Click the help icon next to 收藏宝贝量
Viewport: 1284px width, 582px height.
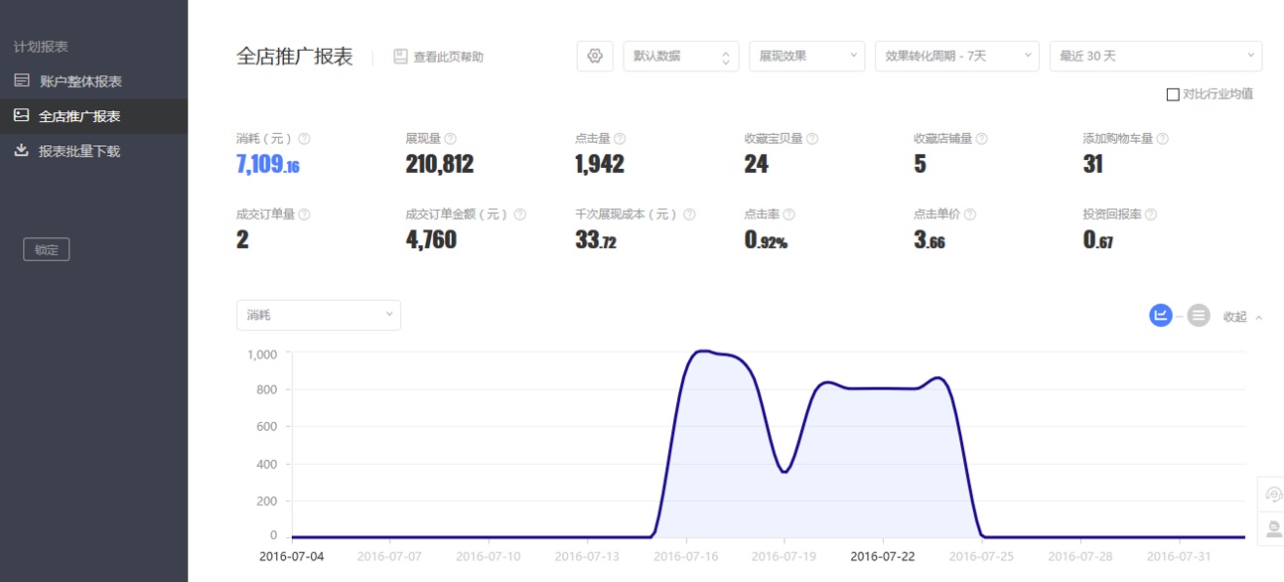pyautogui.click(x=811, y=139)
